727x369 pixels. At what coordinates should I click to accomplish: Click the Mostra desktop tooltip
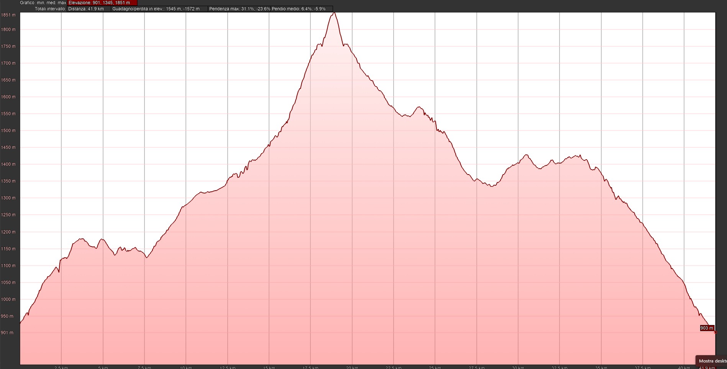tap(712, 361)
